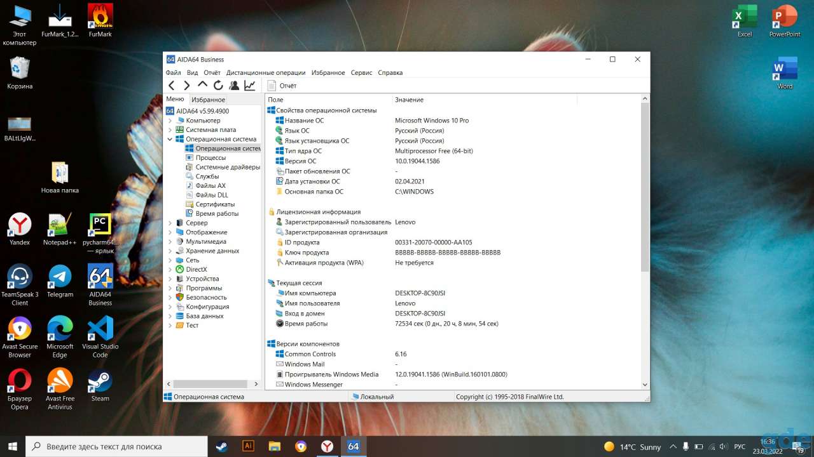814x457 pixels.
Task: Click the Значение column header
Action: 485,100
